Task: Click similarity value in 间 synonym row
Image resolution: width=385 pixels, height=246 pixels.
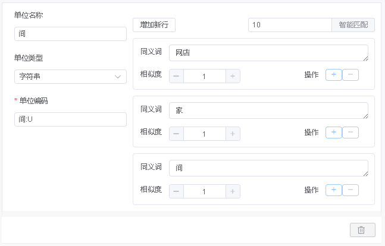Action: coord(205,191)
